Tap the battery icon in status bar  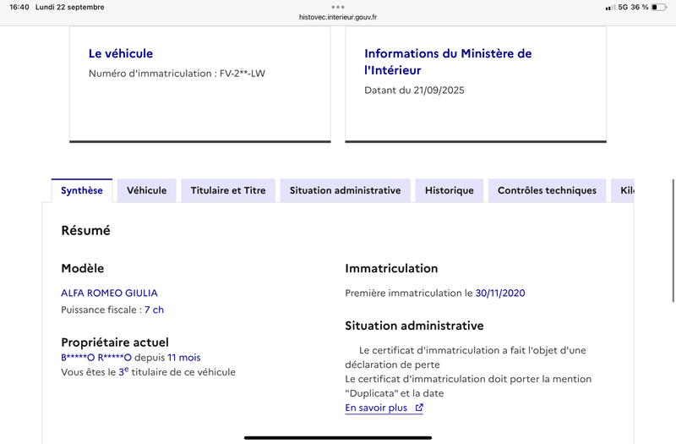pyautogui.click(x=659, y=8)
